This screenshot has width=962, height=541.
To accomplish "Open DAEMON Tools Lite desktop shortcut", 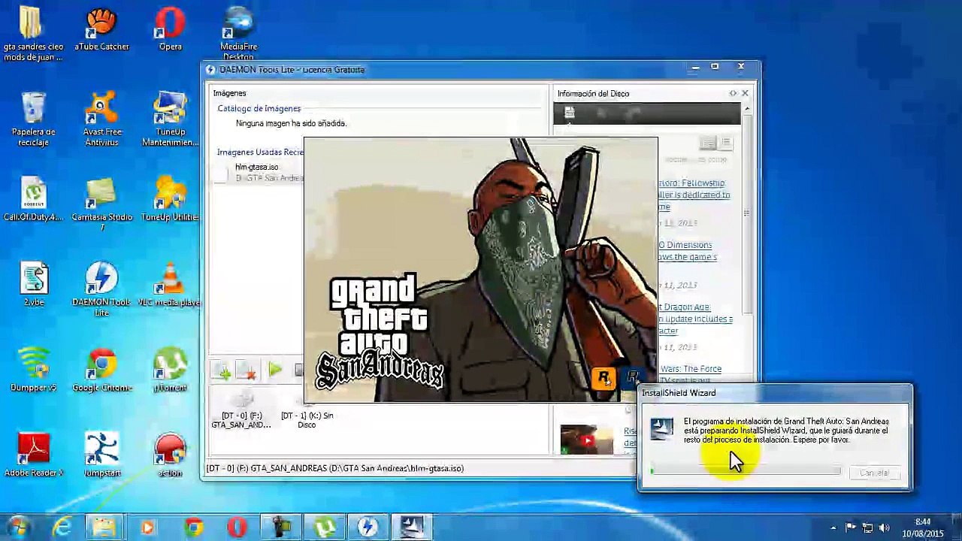I will [101, 289].
